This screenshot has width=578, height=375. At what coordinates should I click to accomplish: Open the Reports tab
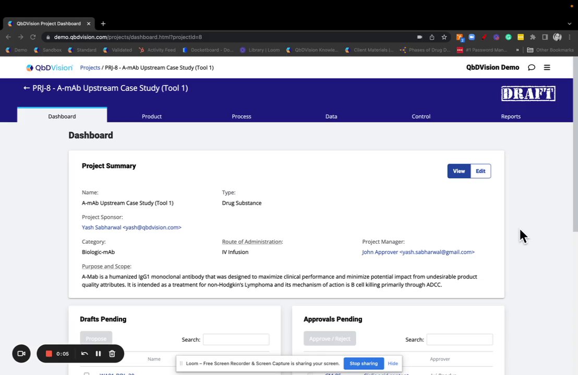pyautogui.click(x=511, y=116)
